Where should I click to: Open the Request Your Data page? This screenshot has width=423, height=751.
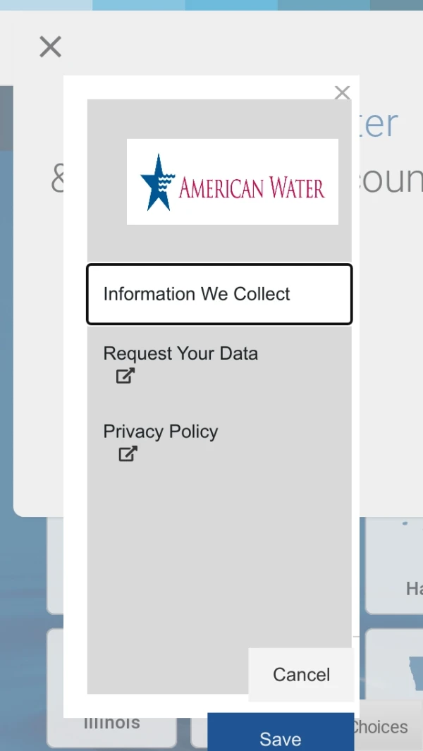click(180, 353)
